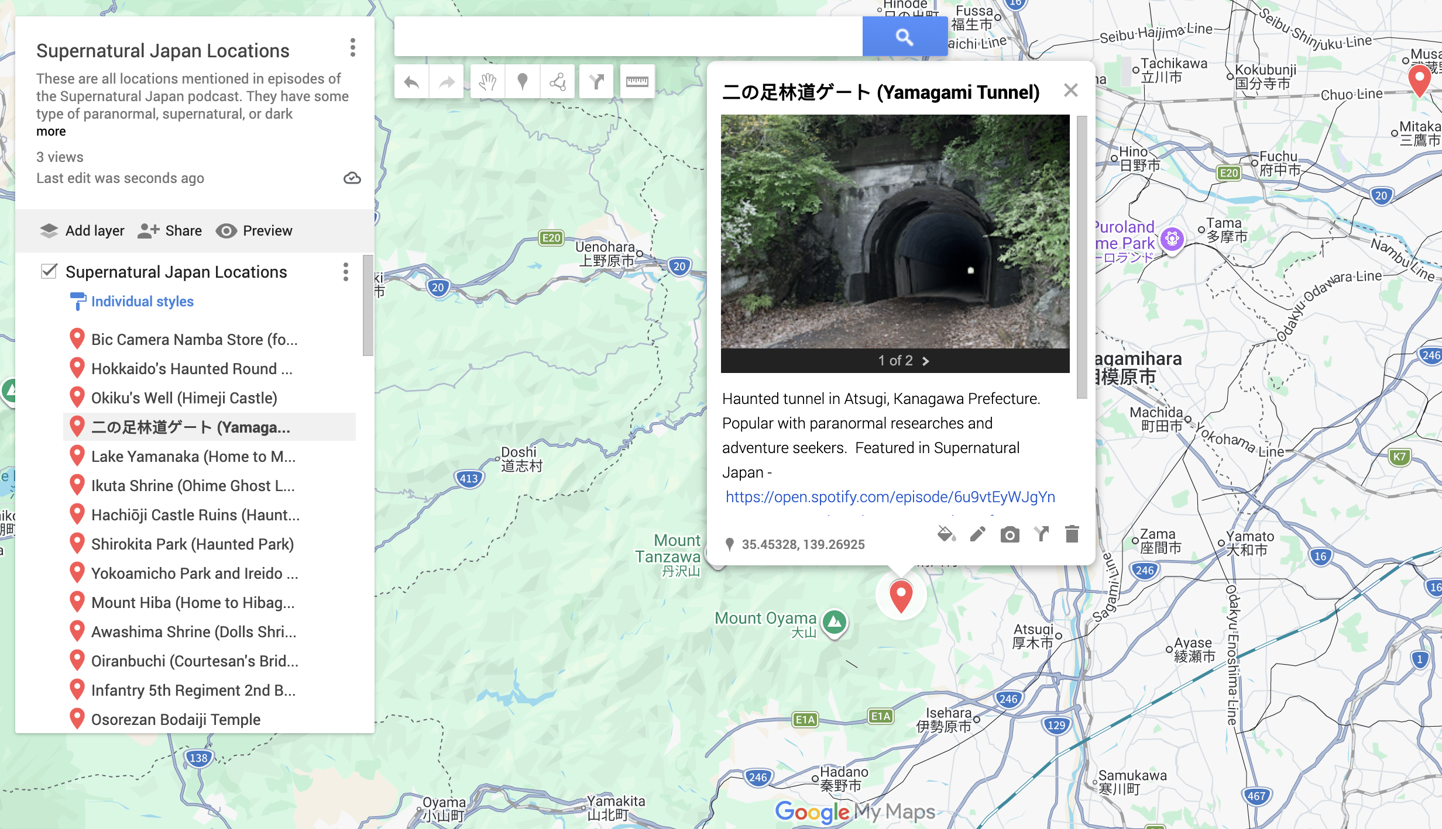Screen dimensions: 1442x829
Task: Select the Draw a line tool
Action: point(558,82)
